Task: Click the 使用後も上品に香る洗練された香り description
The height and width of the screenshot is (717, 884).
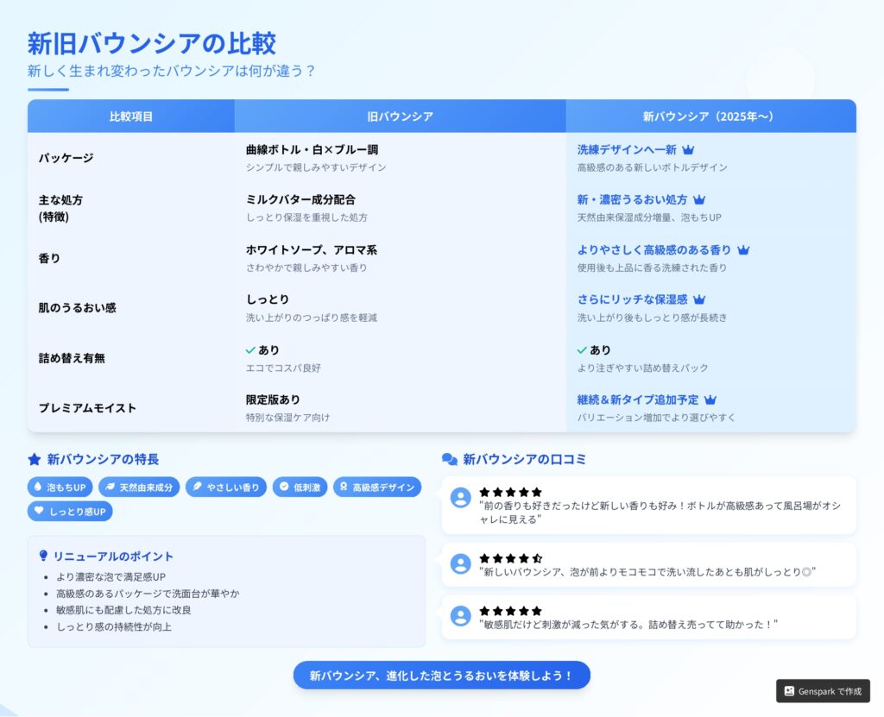Action: pos(652,267)
